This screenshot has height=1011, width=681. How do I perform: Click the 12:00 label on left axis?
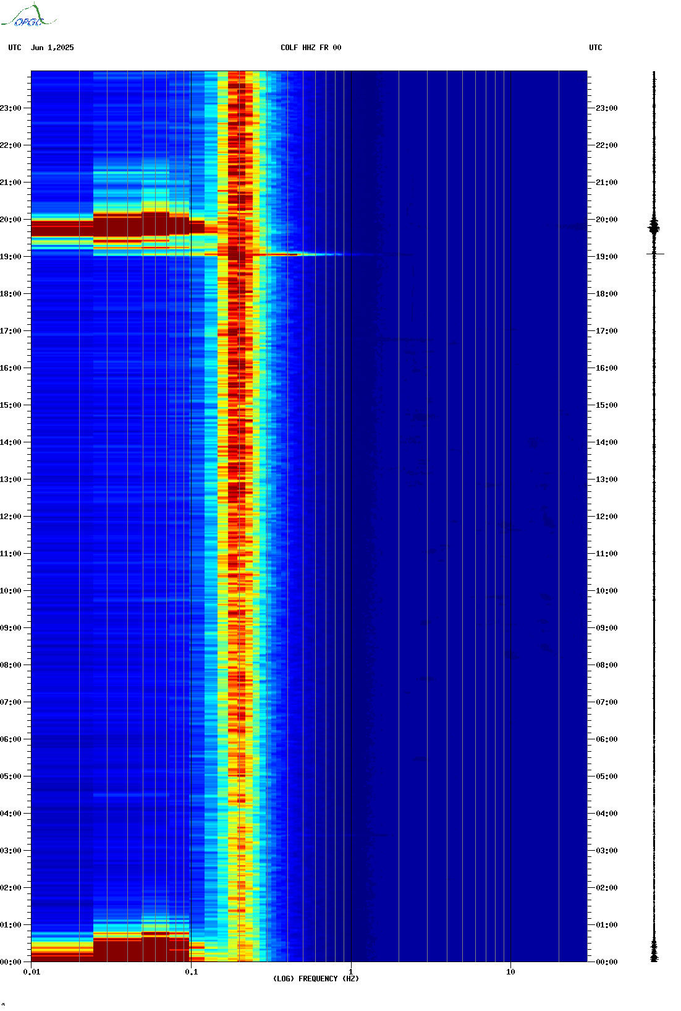coord(11,517)
